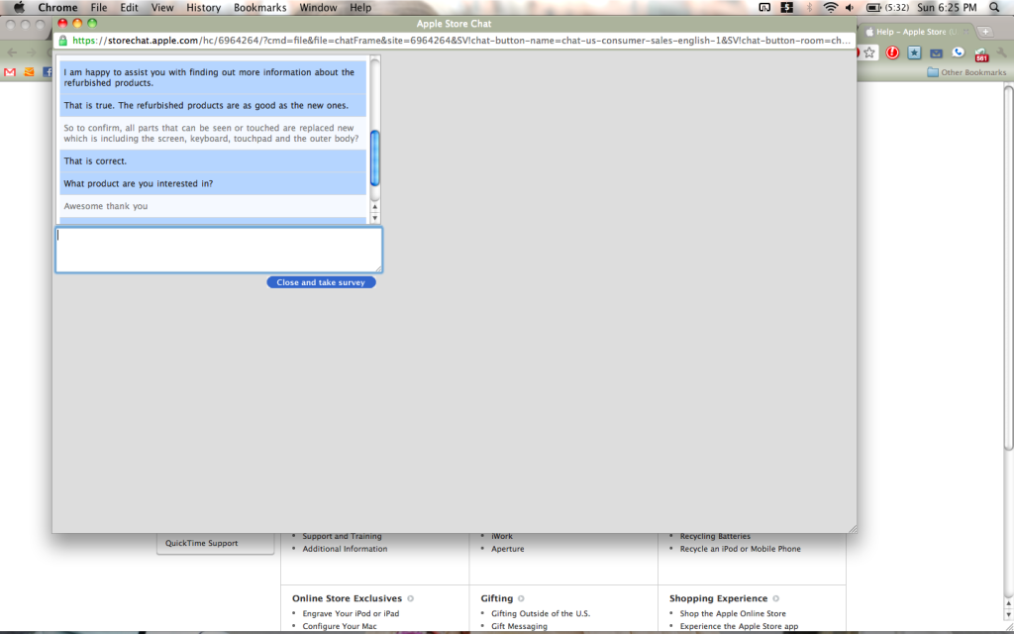This screenshot has width=1014, height=634.
Task: Click the blue star extension icon
Action: pos(914,53)
